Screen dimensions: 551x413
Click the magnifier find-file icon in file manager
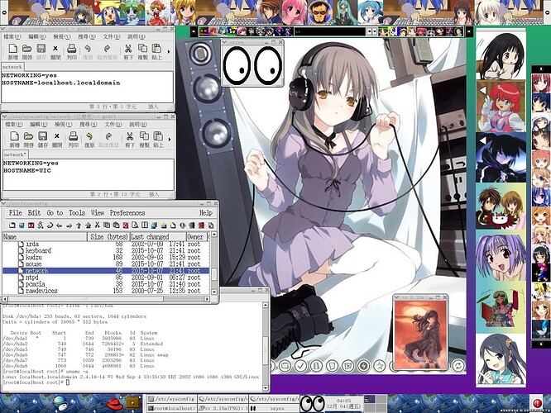click(x=136, y=225)
